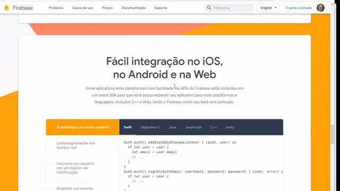Click the Fácil integração no iOS heading
The width and height of the screenshot is (340, 191).
click(165, 68)
